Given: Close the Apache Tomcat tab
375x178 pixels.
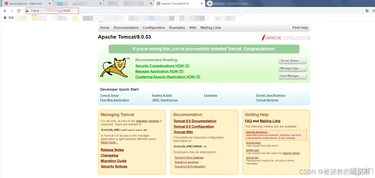Looking at the screenshot, I should pos(202,4).
